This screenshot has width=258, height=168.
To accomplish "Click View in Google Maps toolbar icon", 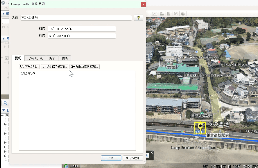I will (176, 14).
